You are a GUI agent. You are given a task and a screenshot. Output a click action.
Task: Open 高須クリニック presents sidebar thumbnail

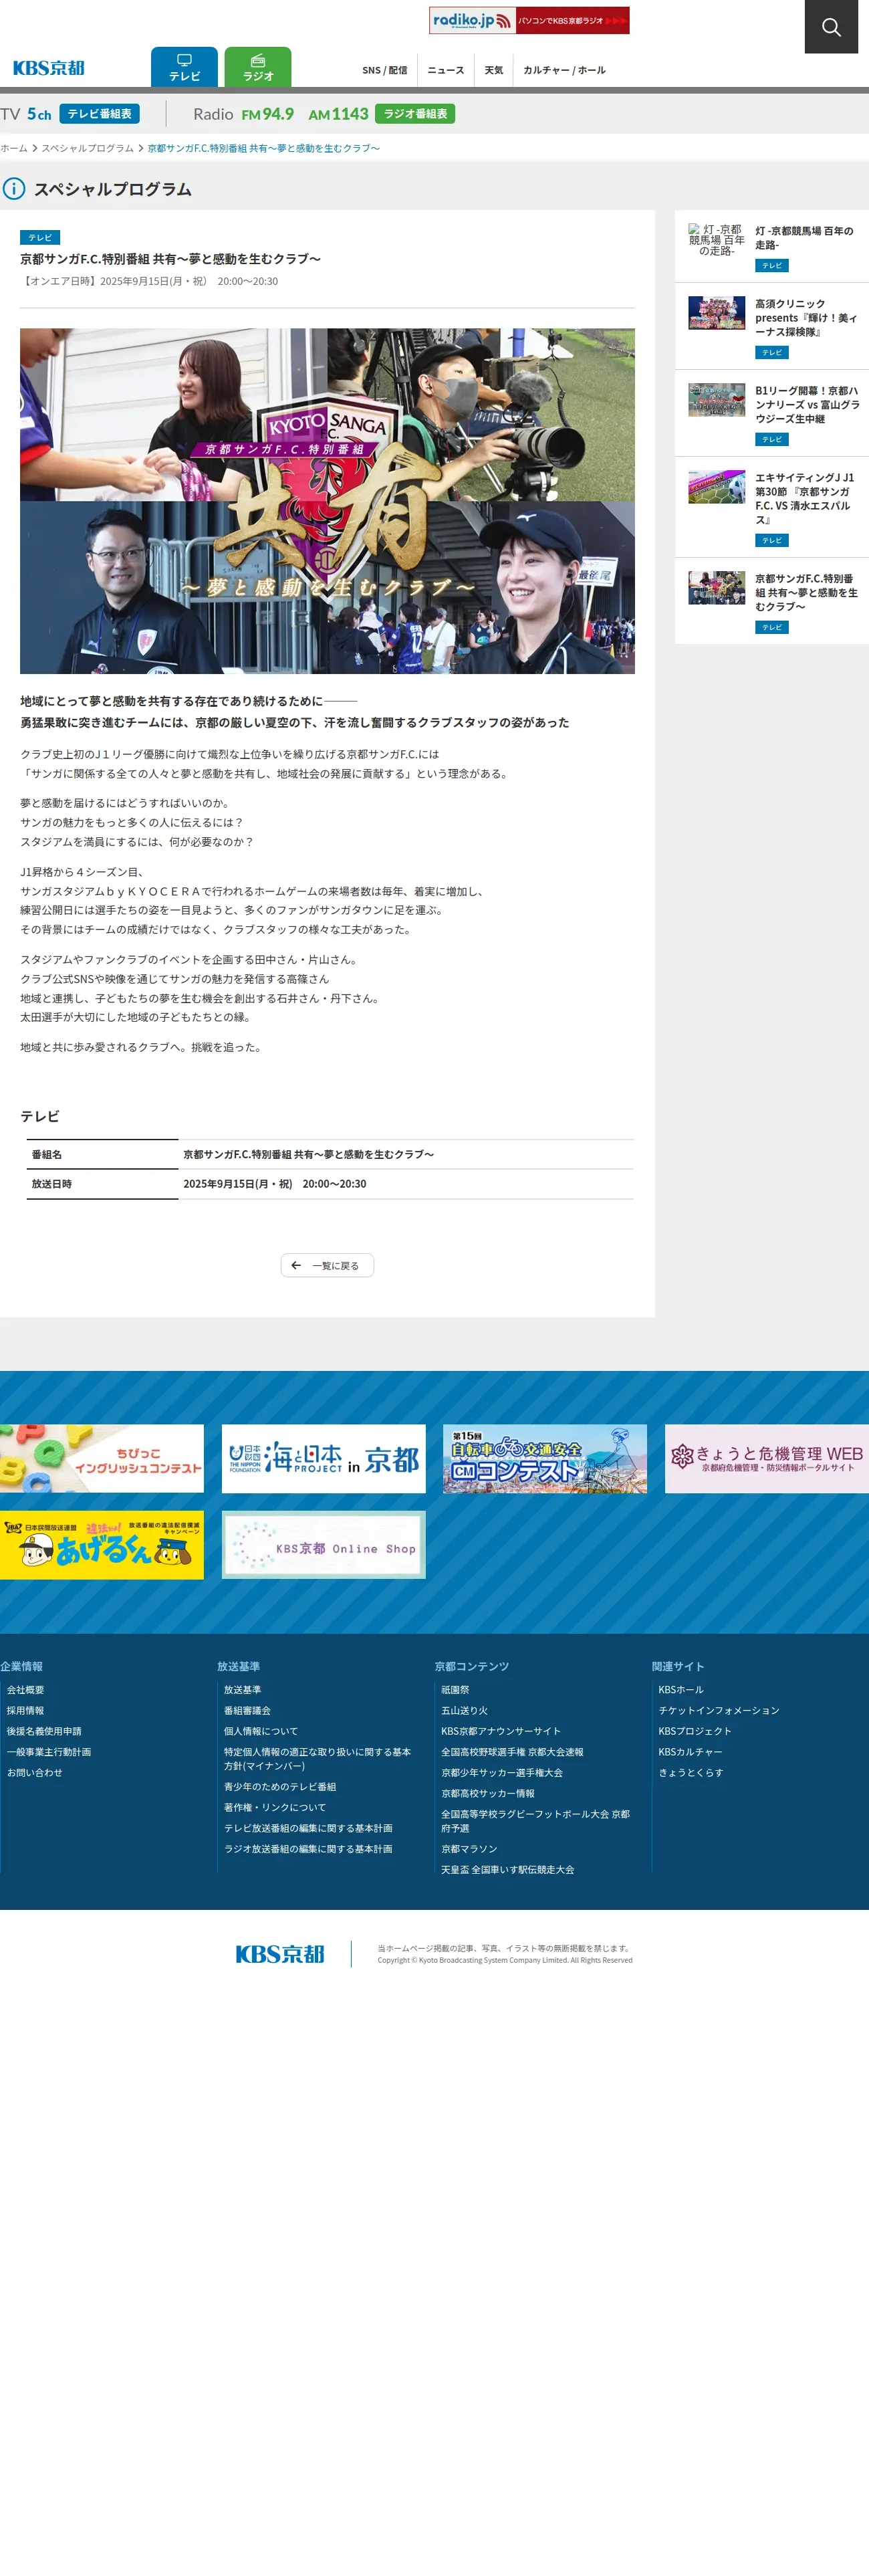coord(716,313)
